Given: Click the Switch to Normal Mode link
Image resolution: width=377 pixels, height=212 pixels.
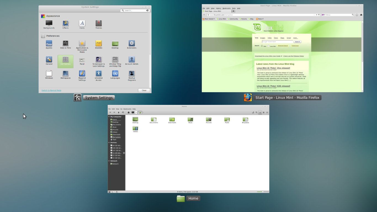Looking at the screenshot, I should pos(51,90).
